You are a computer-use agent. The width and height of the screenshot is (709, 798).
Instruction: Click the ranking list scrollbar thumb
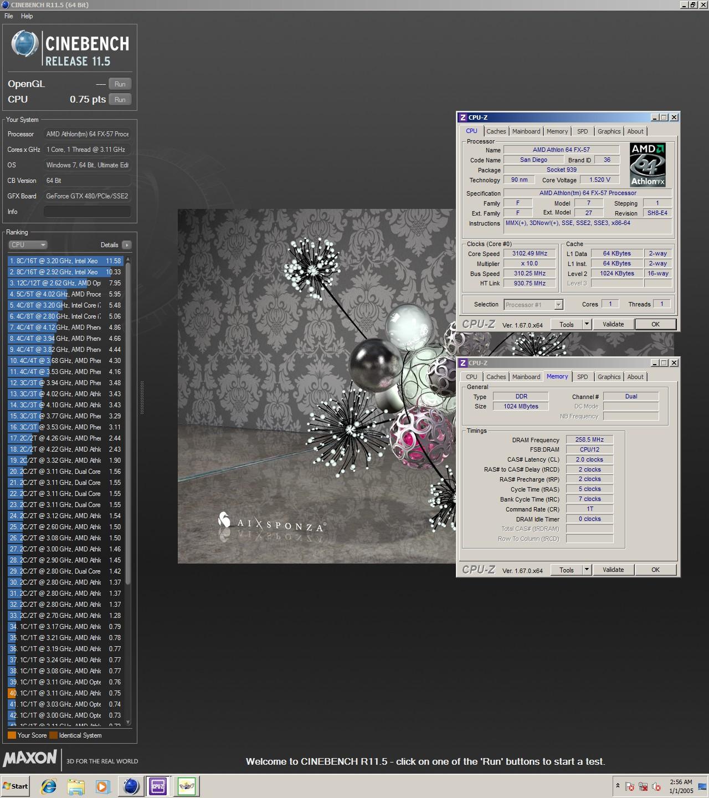129,424
